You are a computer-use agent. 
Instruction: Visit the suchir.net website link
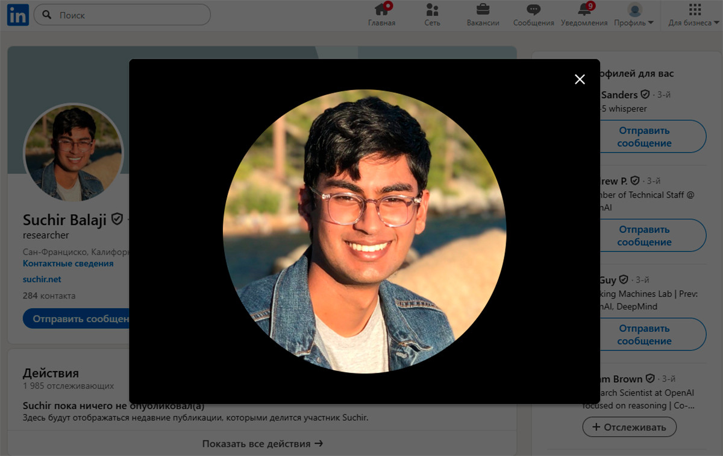pyautogui.click(x=42, y=279)
